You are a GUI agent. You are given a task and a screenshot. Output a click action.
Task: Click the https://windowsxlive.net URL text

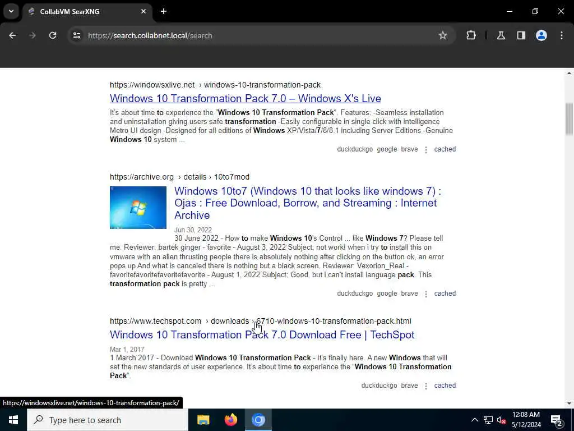point(152,85)
